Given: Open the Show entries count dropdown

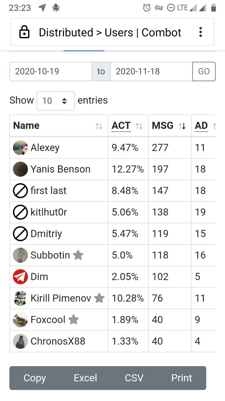Looking at the screenshot, I should click(56, 101).
